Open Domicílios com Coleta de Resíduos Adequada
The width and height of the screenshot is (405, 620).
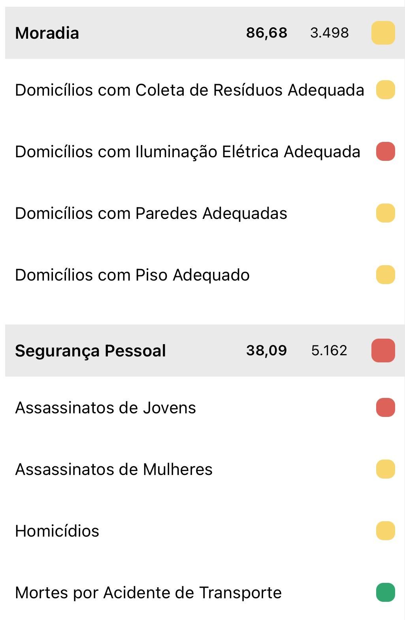point(189,90)
